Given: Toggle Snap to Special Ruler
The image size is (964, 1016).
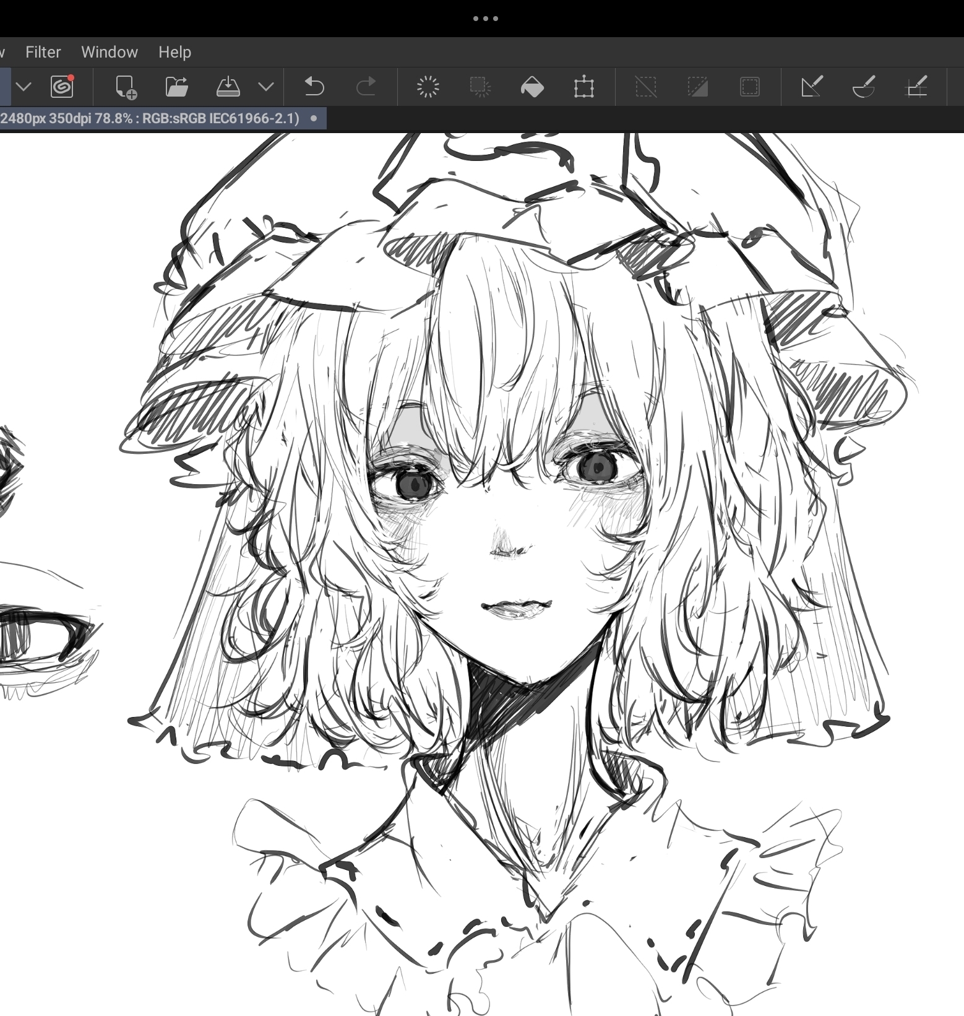Looking at the screenshot, I should tap(864, 87).
